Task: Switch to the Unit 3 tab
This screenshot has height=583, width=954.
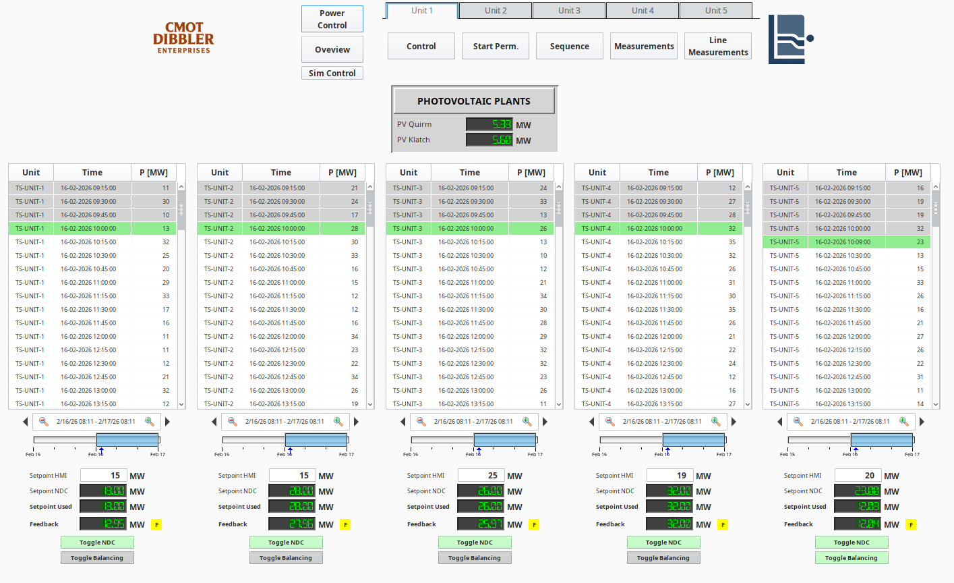Action: point(568,11)
